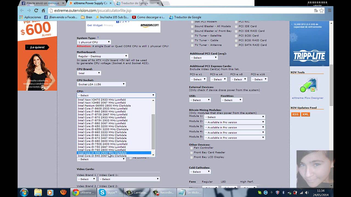Click the browser forward arrow
Screen dimensions: 351x197
[x=29, y=10]
